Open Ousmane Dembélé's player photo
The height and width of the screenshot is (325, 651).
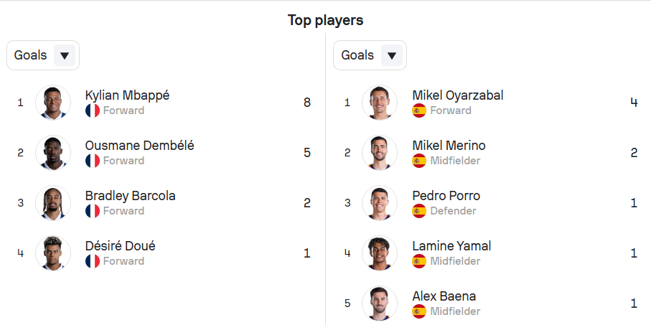point(53,153)
